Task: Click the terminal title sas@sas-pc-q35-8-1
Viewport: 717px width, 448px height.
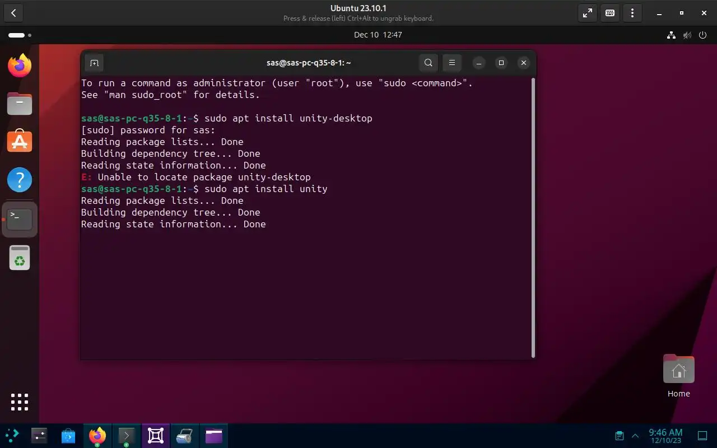Action: (309, 63)
